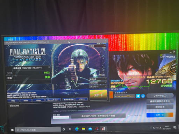Share result on Facebook
This screenshot has width=179, height=134.
tap(143, 96)
